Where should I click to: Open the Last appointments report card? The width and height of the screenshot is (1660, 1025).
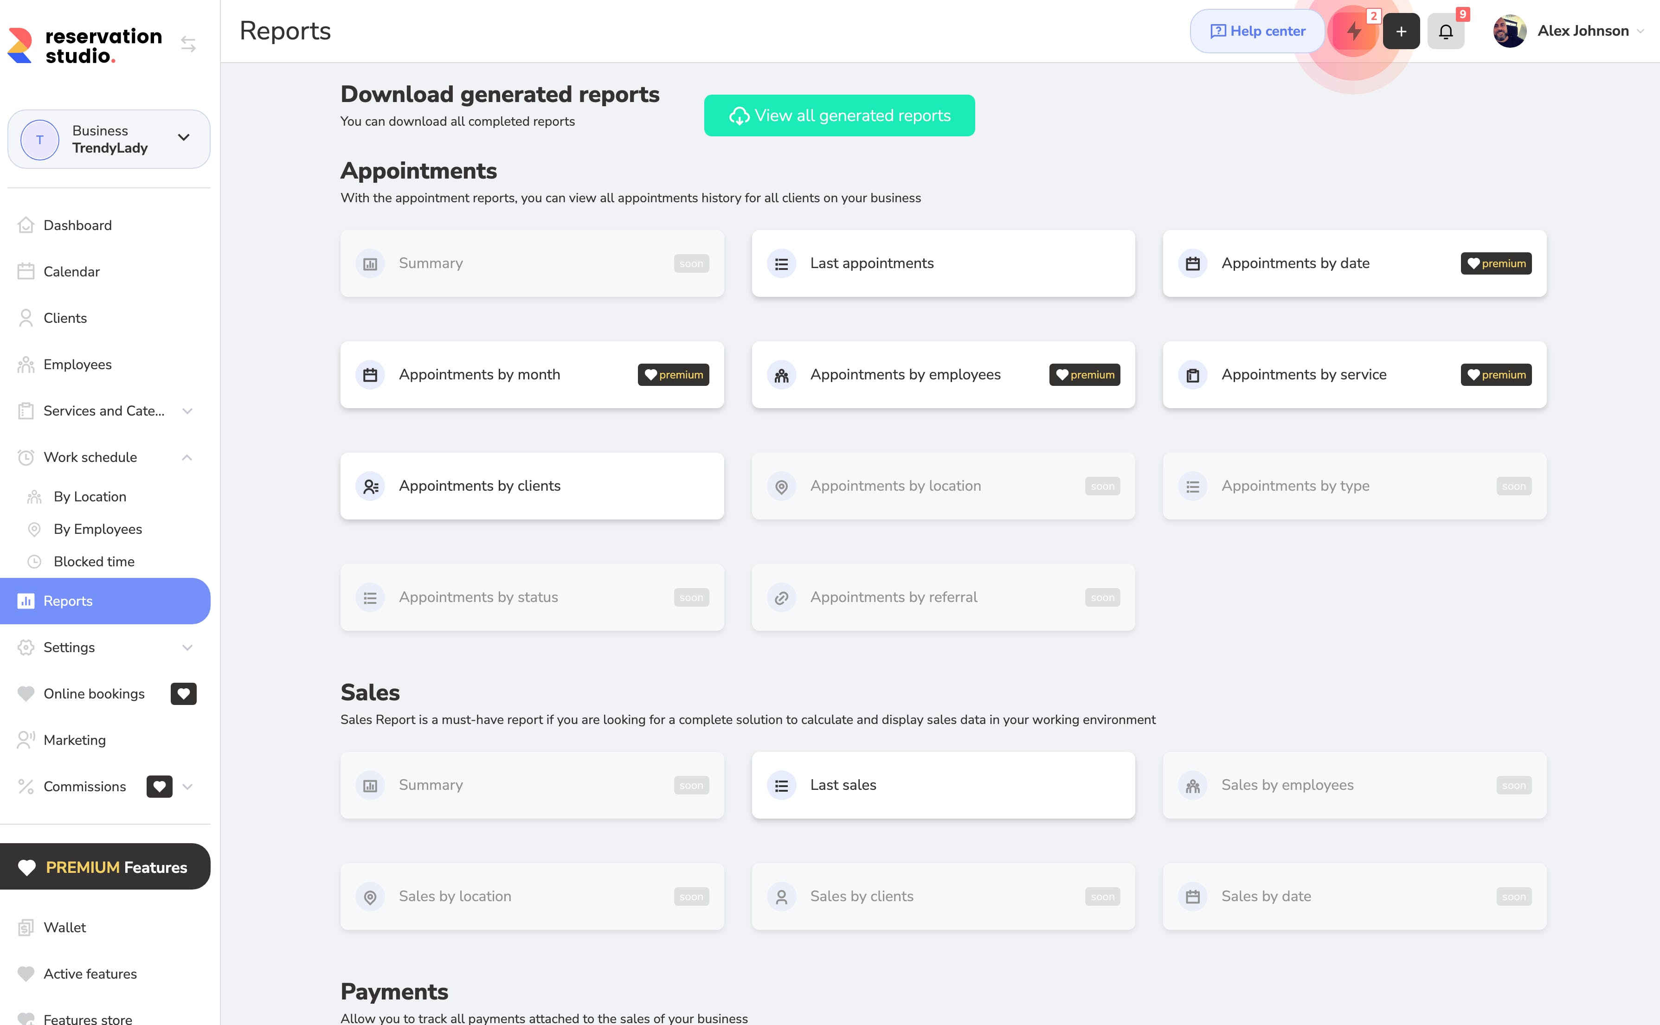(x=943, y=263)
